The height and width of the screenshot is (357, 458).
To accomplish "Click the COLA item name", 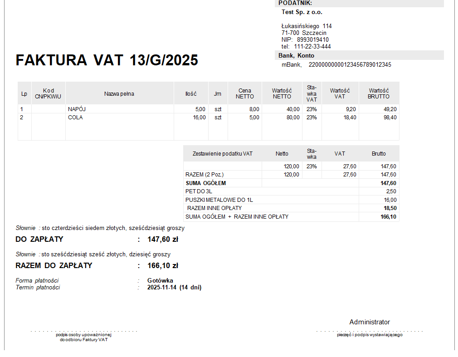I will pyautogui.click(x=75, y=117).
